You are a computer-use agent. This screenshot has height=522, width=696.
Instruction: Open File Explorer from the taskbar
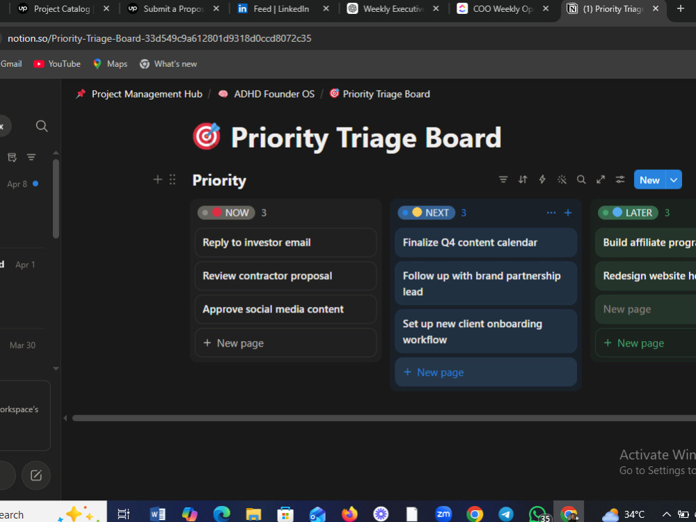[x=253, y=514]
